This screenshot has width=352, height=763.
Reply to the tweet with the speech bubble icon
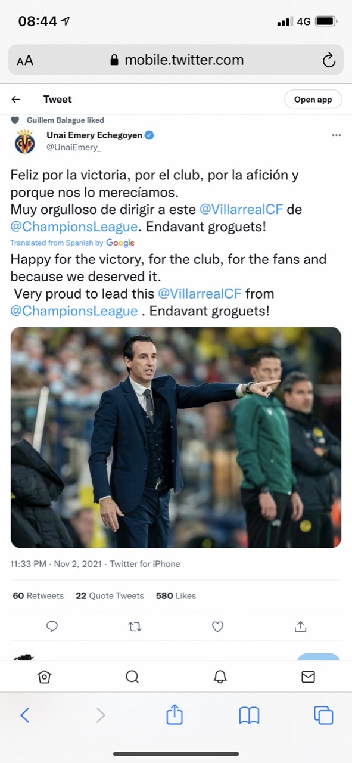point(52,626)
